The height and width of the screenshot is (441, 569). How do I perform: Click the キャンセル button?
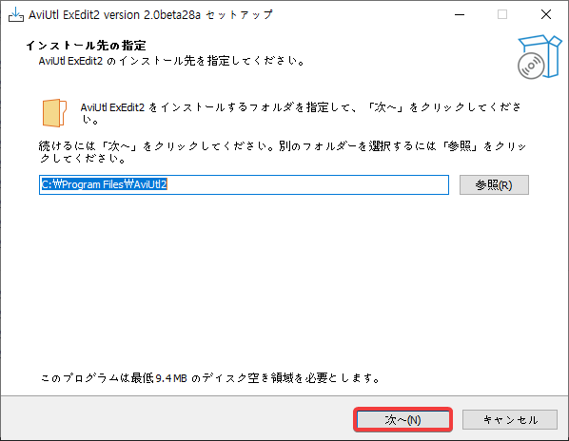510,420
